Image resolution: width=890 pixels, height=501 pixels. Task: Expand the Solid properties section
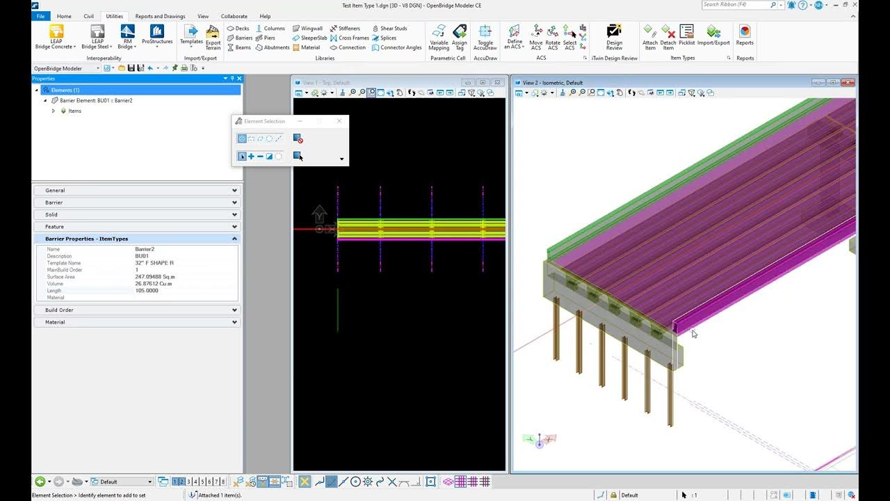[x=137, y=214]
